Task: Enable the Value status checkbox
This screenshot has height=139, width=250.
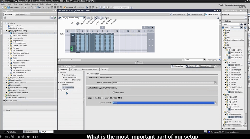Action: pos(114,92)
